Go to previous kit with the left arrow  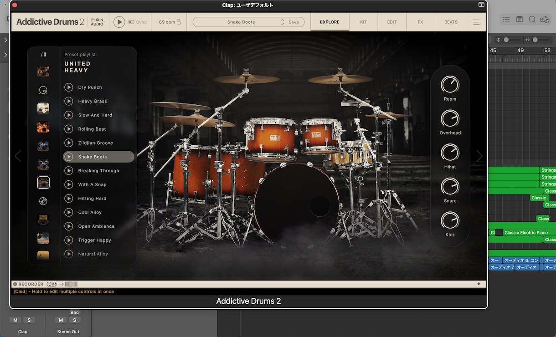[x=18, y=156]
